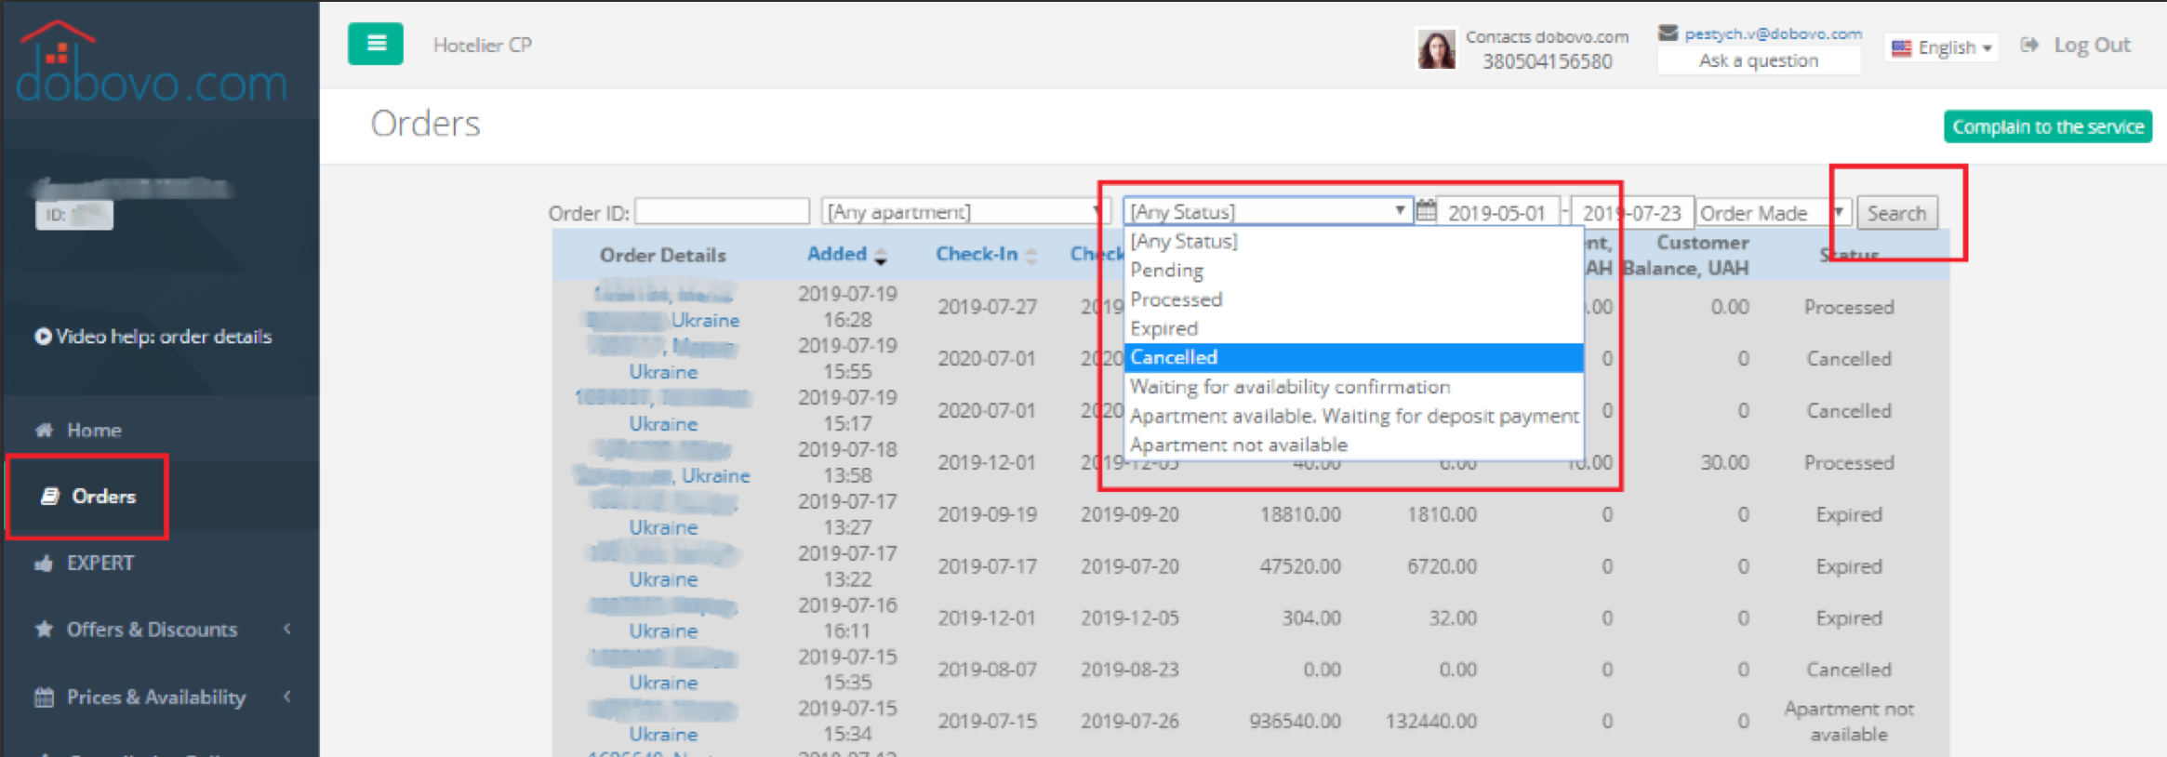Open the pestych.v@dobovo.com email link
This screenshot has height=757, width=2167.
[1773, 33]
